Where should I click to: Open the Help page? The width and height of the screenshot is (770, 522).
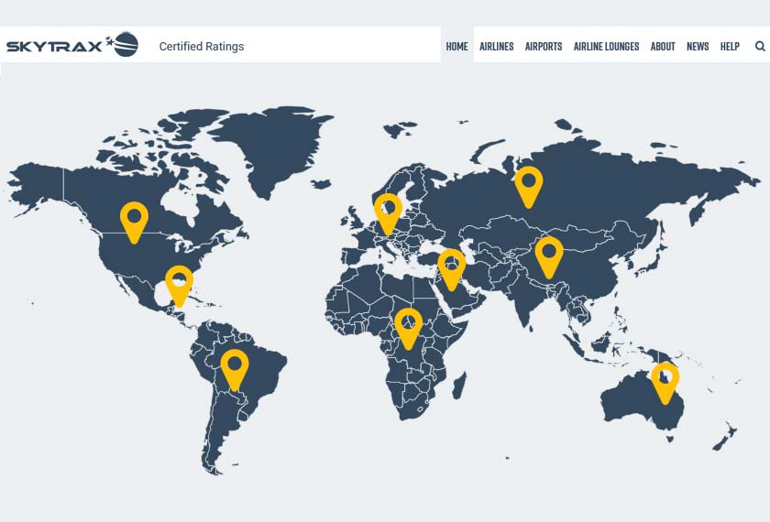coord(730,46)
